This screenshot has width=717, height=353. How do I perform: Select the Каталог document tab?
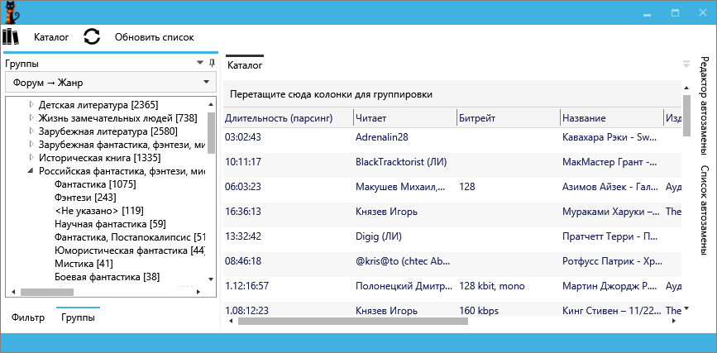(245, 65)
